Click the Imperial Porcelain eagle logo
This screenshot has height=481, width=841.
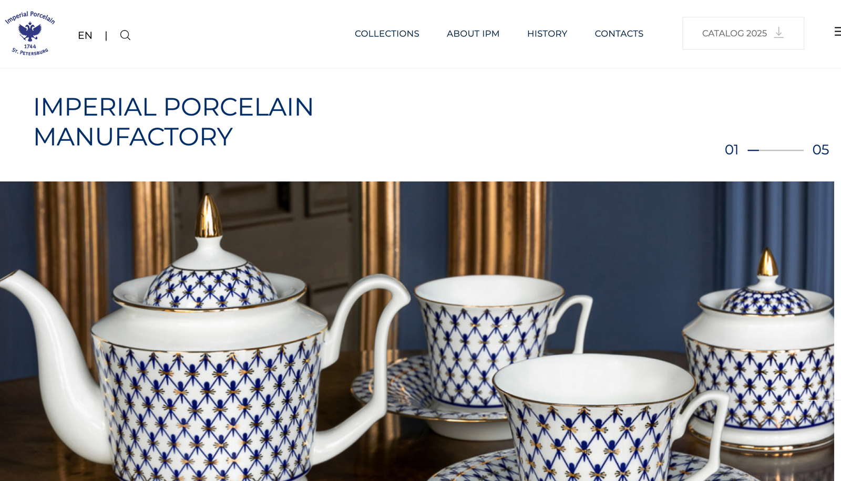click(x=30, y=33)
